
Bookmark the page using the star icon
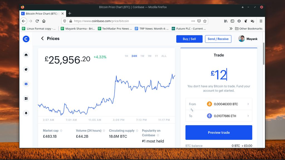pos(205,21)
